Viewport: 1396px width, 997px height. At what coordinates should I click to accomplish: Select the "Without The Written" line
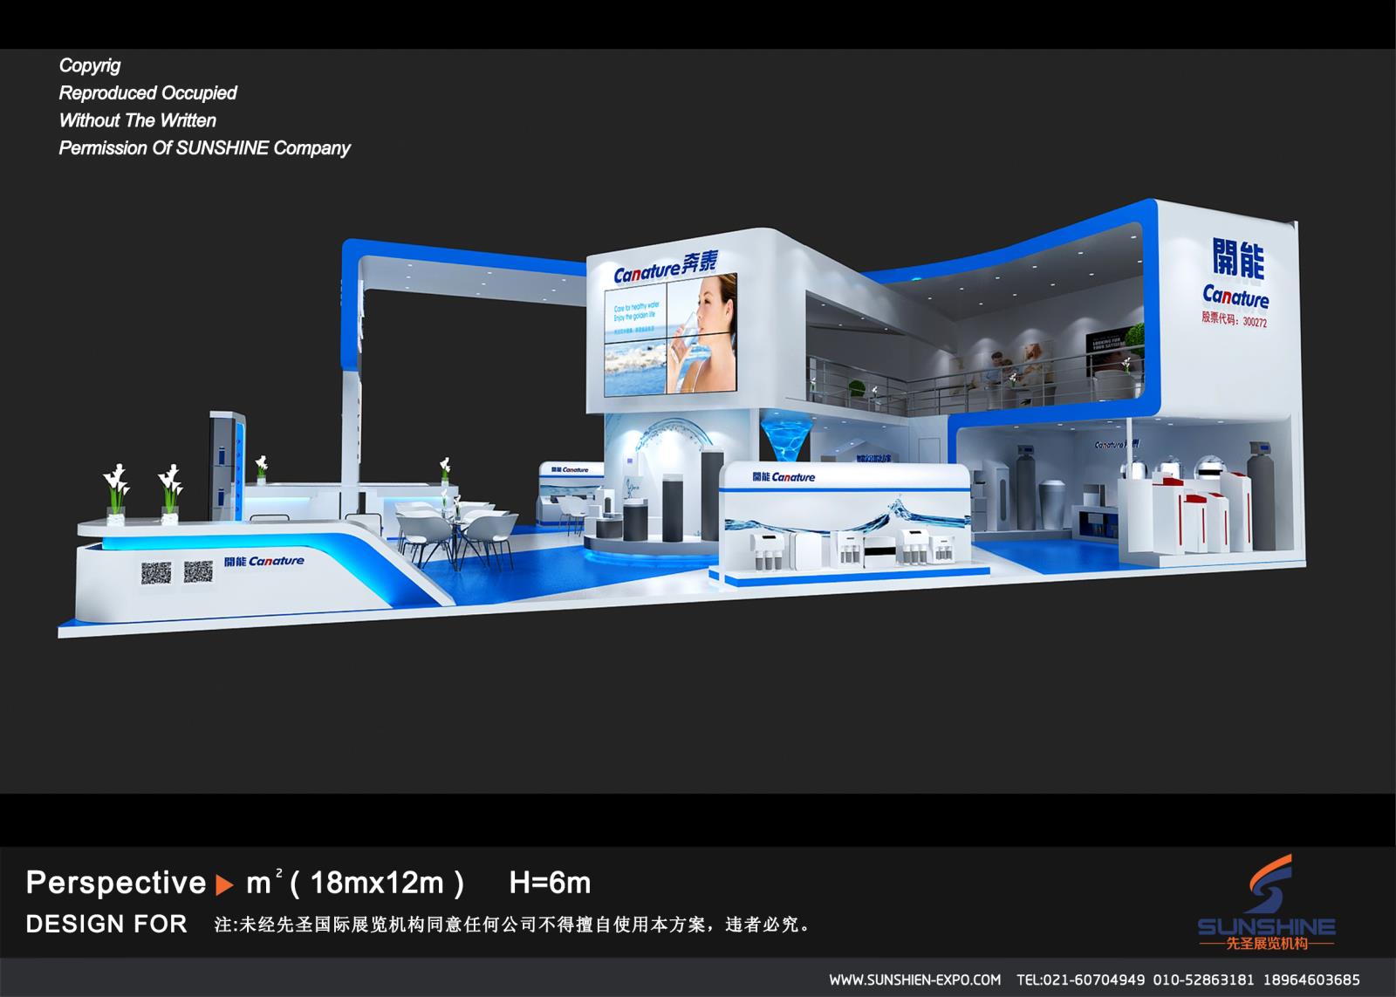pos(137,120)
